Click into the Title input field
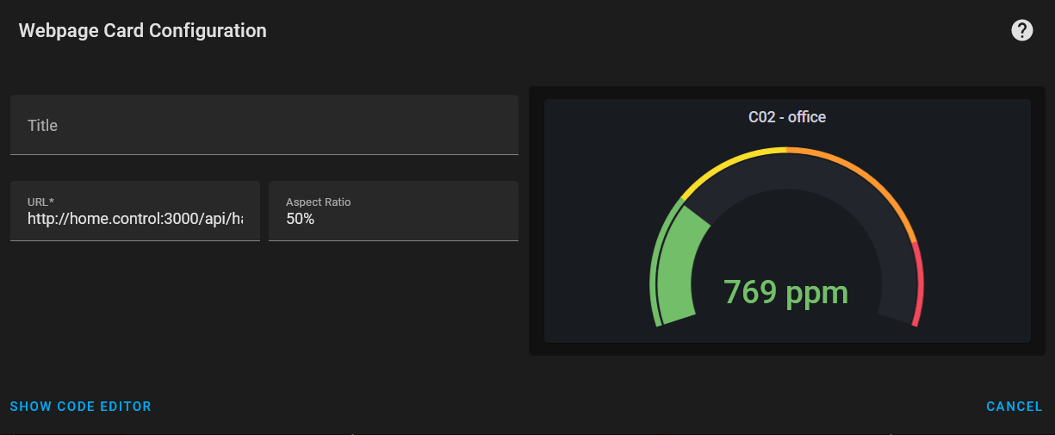Screen dimensions: 1055x435 (x=264, y=125)
